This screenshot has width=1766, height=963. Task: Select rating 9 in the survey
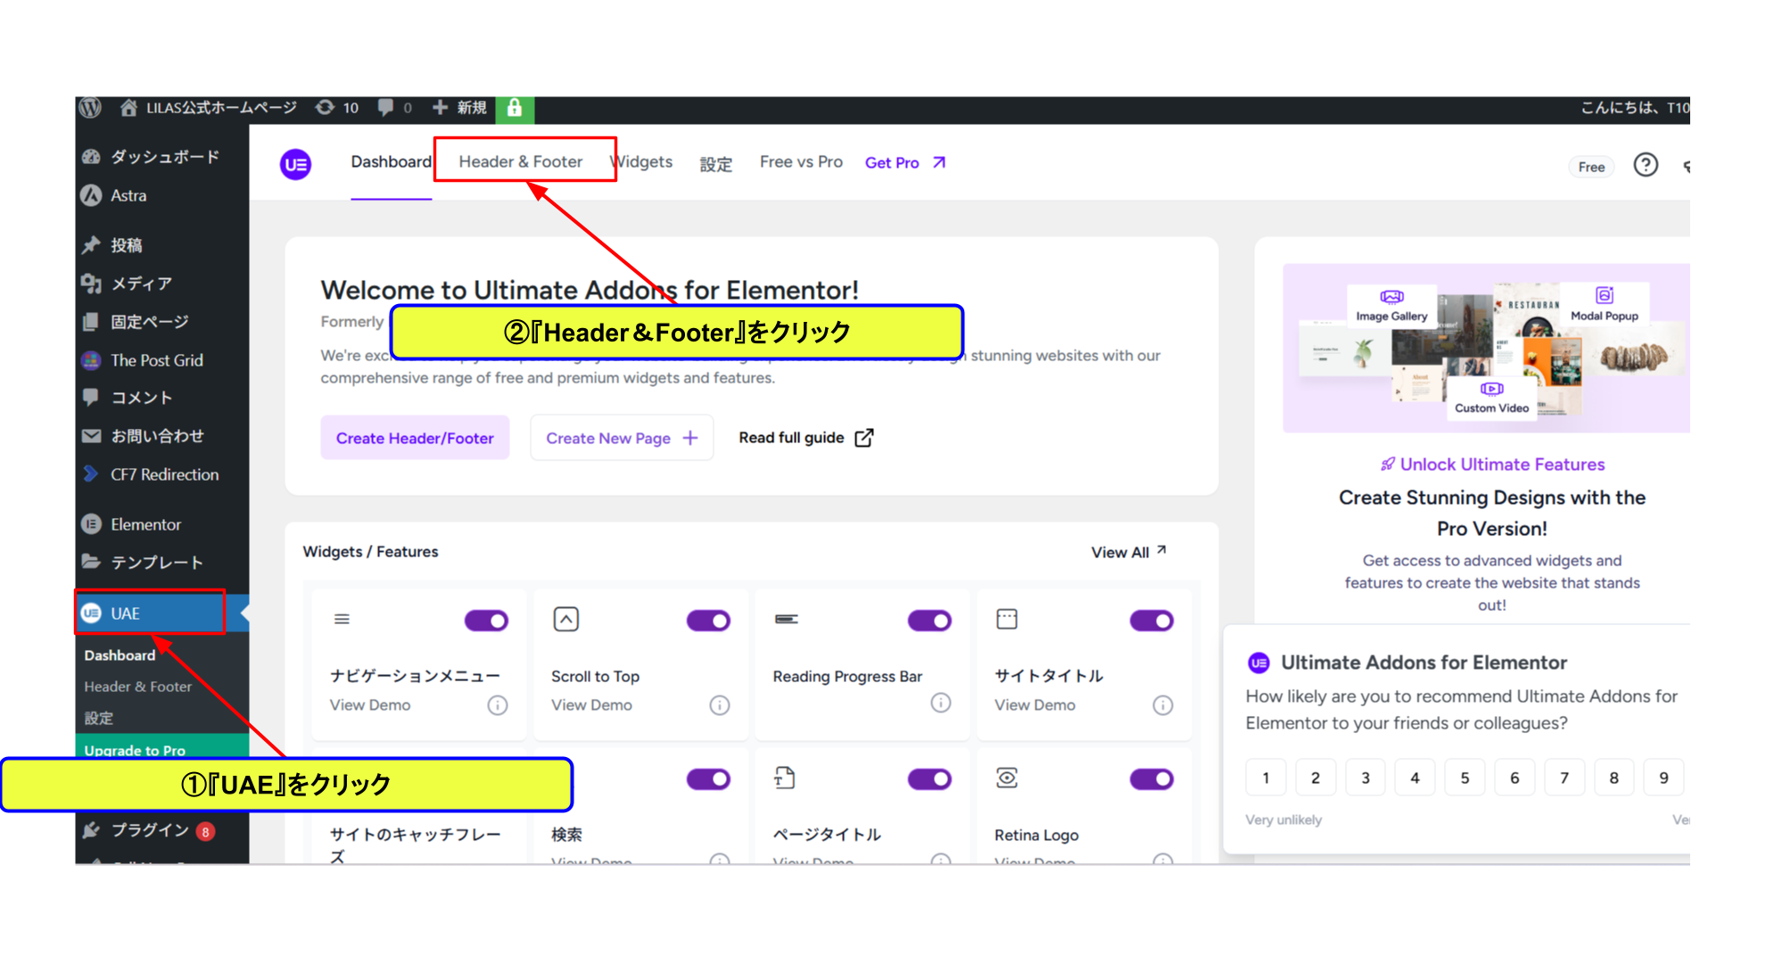1663,778
